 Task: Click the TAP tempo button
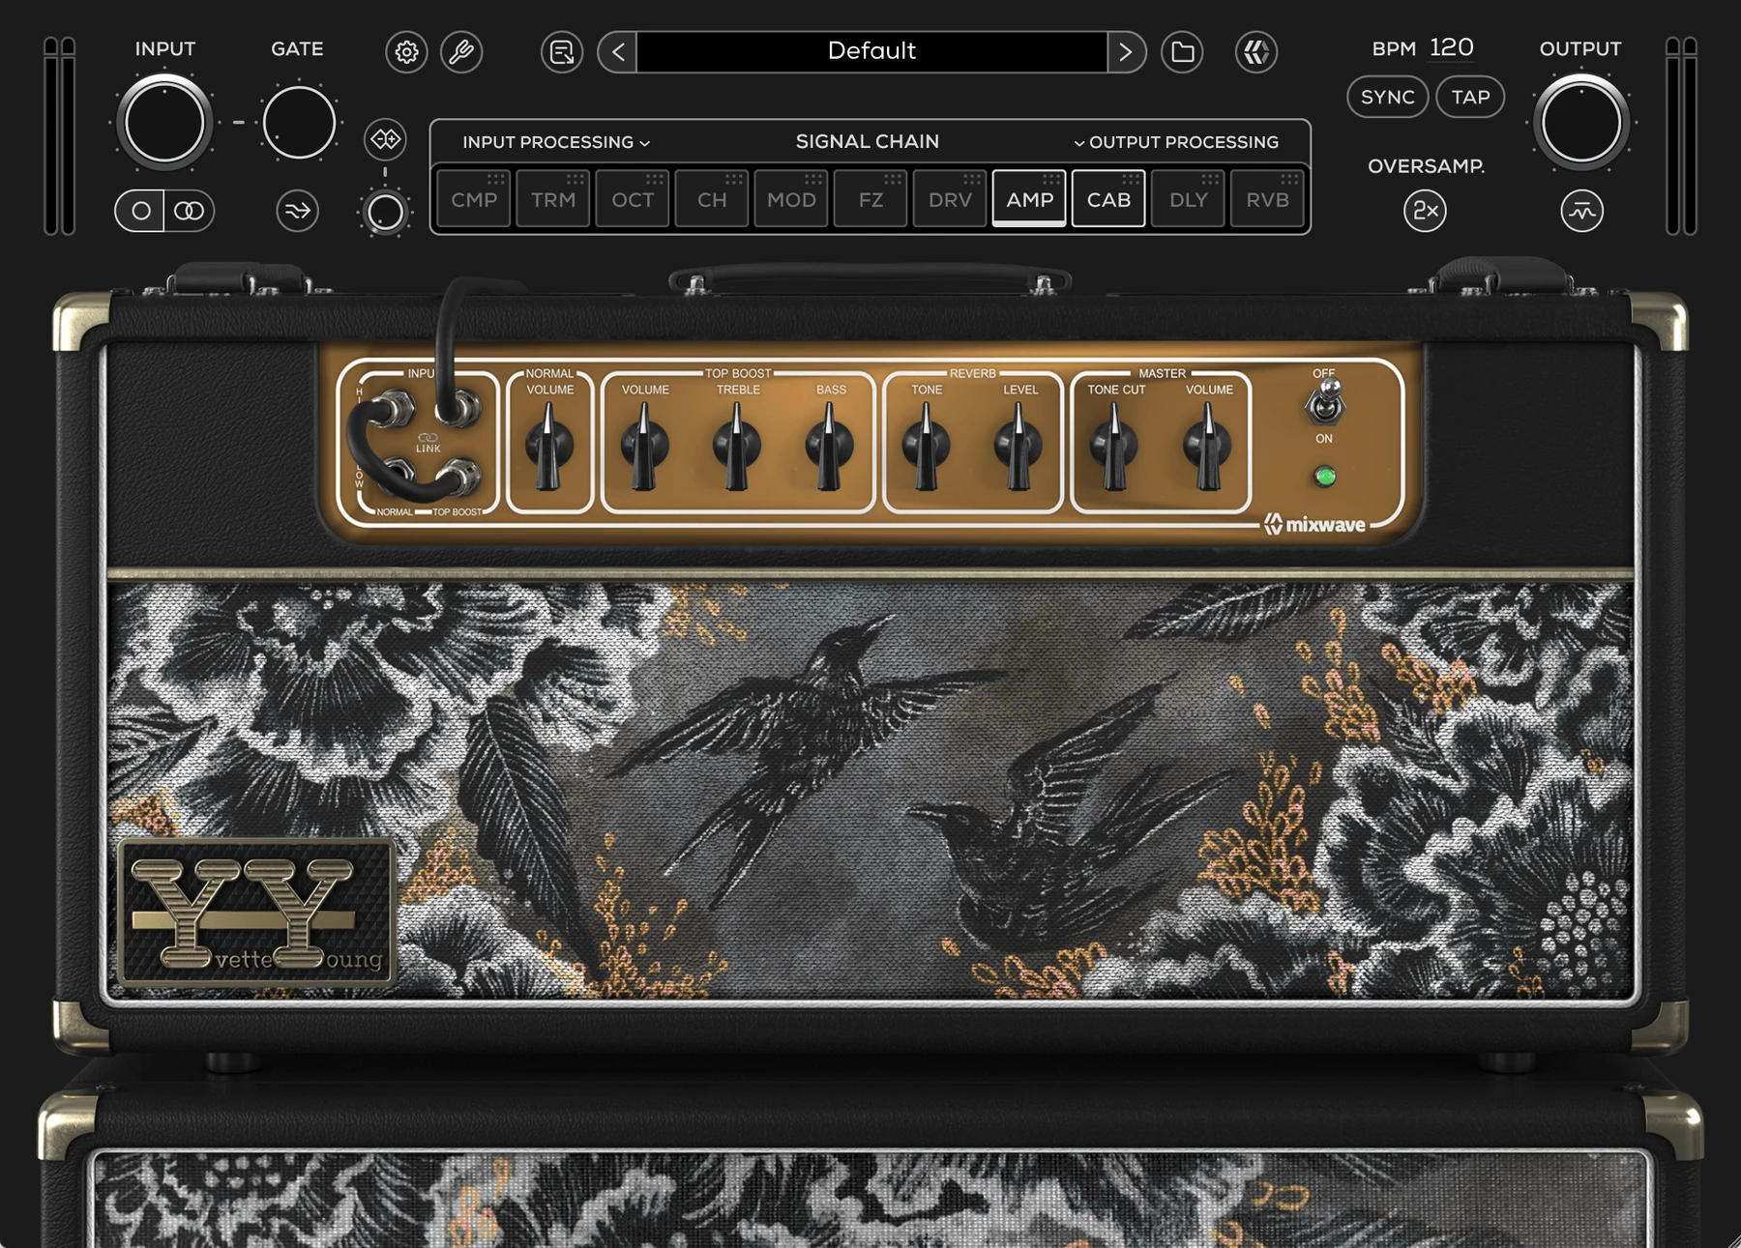click(x=1470, y=97)
